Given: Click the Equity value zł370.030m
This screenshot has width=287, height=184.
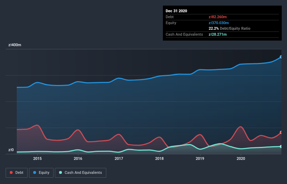Looking at the screenshot, I should [219, 23].
